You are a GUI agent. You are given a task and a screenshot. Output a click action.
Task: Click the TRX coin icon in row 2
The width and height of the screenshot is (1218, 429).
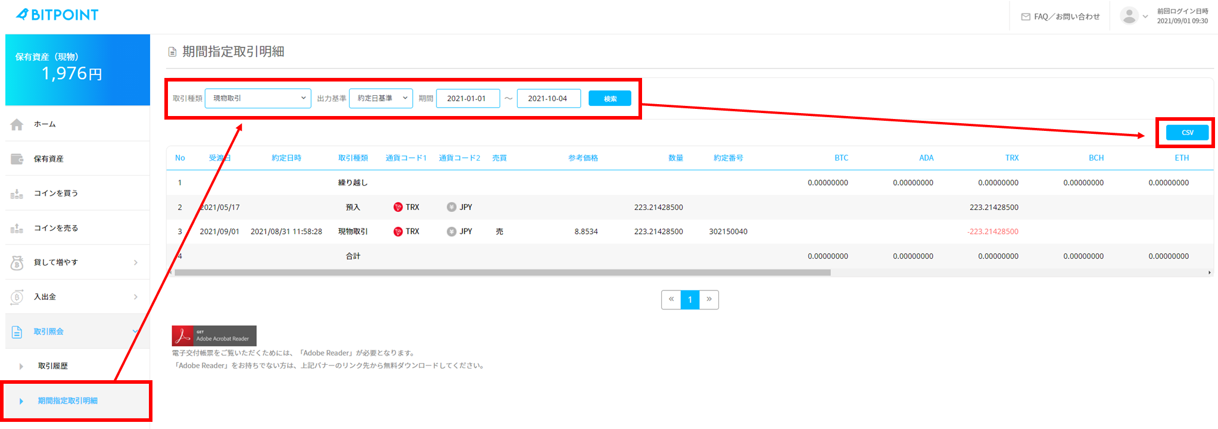click(x=398, y=207)
